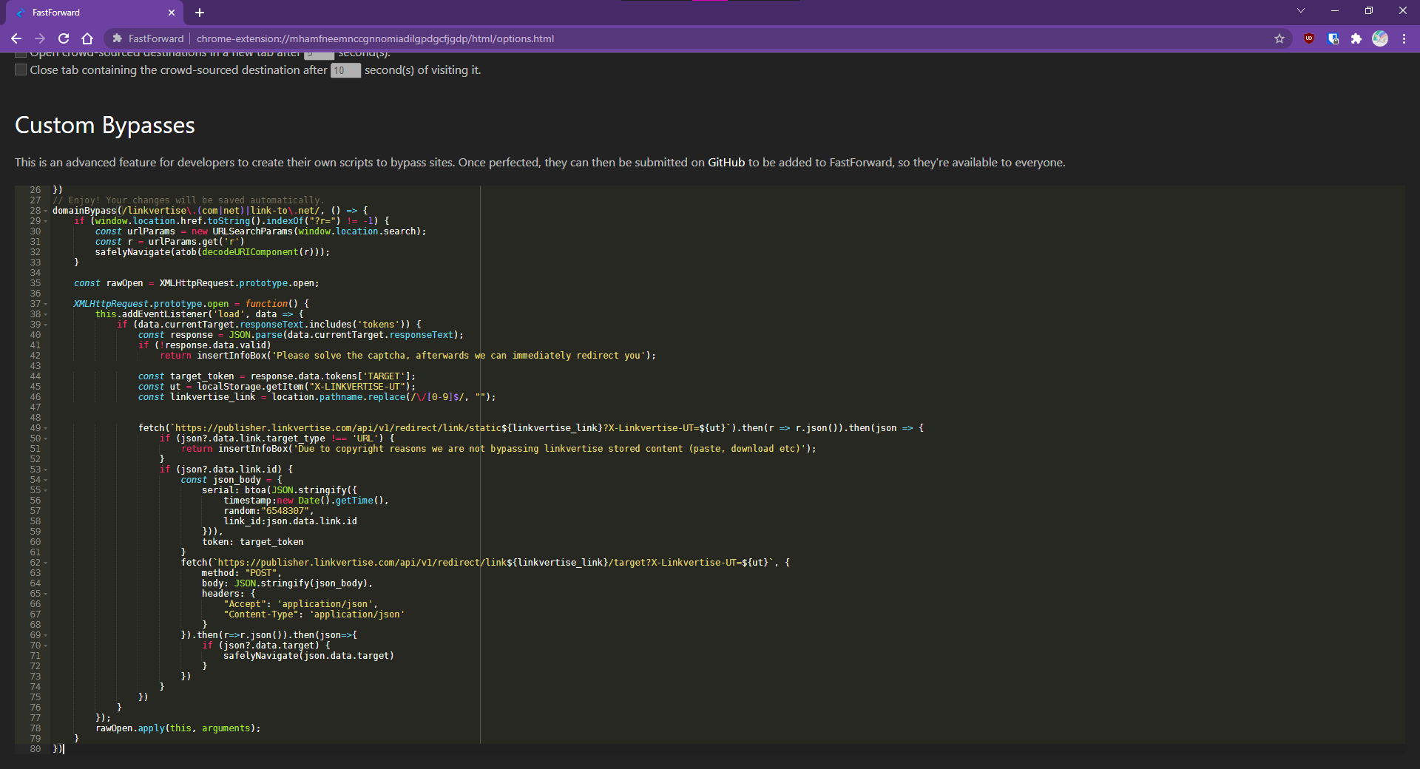Click the rawOpen.apply(this, arguments) line
This screenshot has width=1420, height=769.
tap(178, 728)
